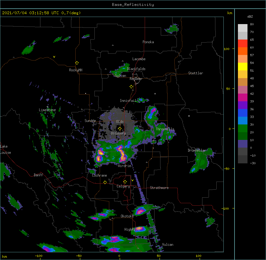The width and height of the screenshot is (266, 260).
Task: Click the Lake Louise label
Action: point(6,149)
